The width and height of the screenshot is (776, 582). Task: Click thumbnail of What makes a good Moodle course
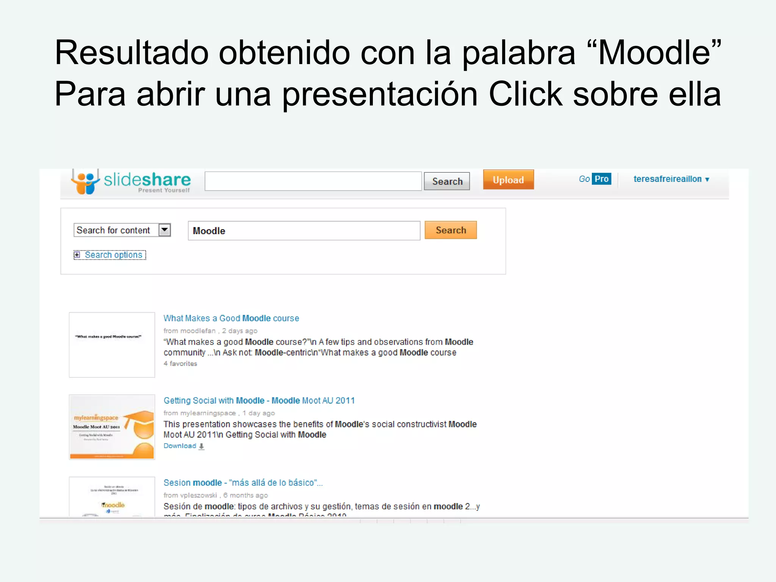click(112, 345)
